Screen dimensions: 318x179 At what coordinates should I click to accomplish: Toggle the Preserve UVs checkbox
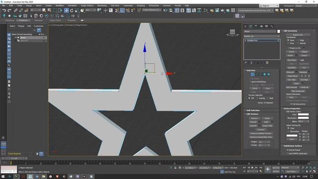(288, 48)
